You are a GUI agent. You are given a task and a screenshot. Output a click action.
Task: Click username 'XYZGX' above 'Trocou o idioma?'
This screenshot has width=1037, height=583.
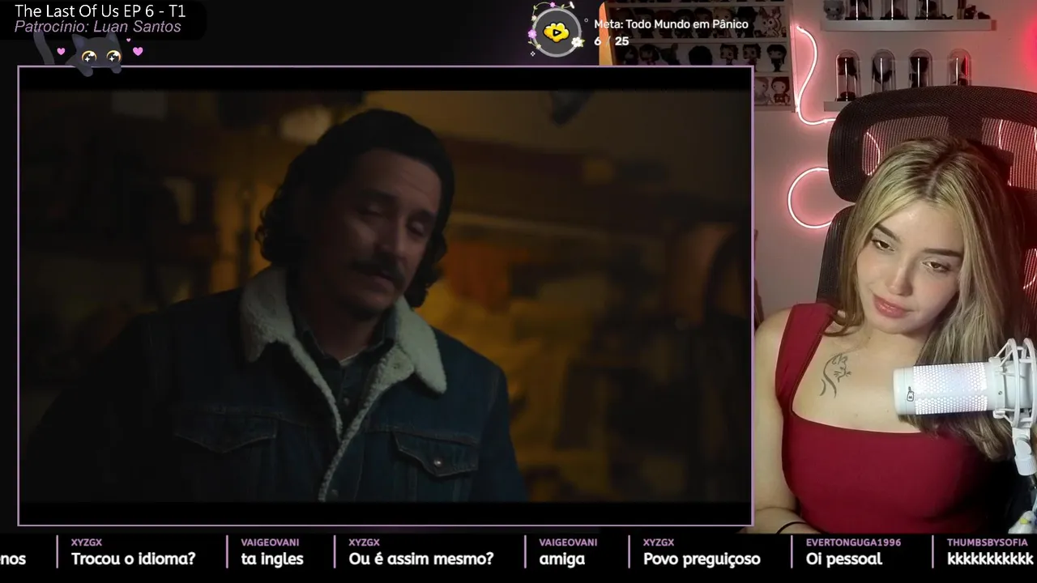click(x=87, y=543)
